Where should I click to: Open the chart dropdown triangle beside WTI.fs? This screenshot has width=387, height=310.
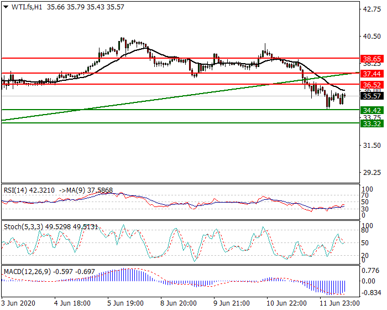(6, 7)
